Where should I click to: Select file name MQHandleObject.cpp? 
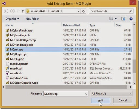coord(23,40)
